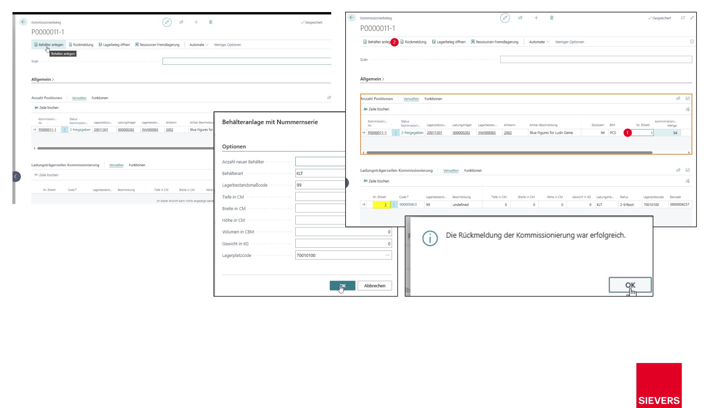The width and height of the screenshot is (726, 408).
Task: Click horizontal scrollbar of right positions table
Action: click(509, 153)
